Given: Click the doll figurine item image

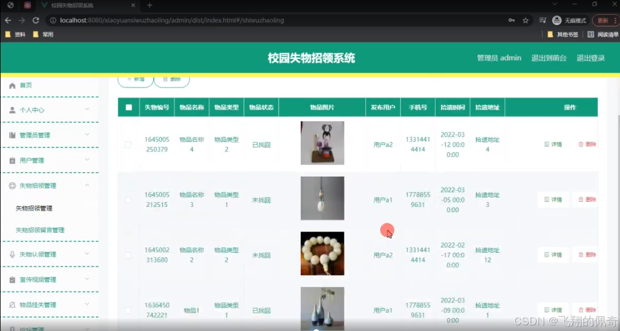Looking at the screenshot, I should (x=322, y=143).
